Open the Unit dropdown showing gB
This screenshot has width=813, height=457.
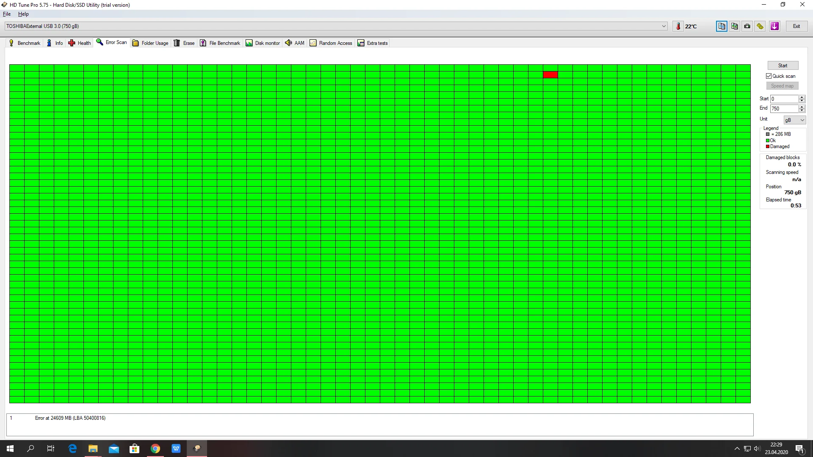794,120
